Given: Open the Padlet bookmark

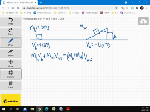Looking at the screenshot, I should (x=105, y=13).
